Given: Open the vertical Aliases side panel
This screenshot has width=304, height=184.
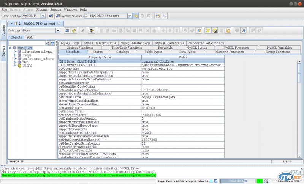Looking at the screenshot, I should 3,30.
